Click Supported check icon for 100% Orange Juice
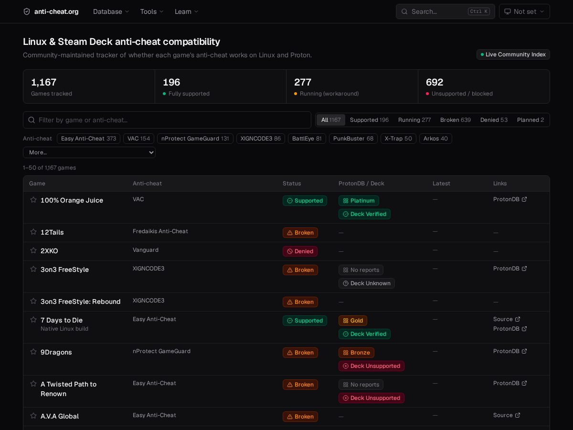 289,201
